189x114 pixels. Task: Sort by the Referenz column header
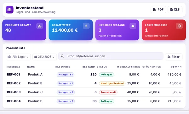pos(13,67)
